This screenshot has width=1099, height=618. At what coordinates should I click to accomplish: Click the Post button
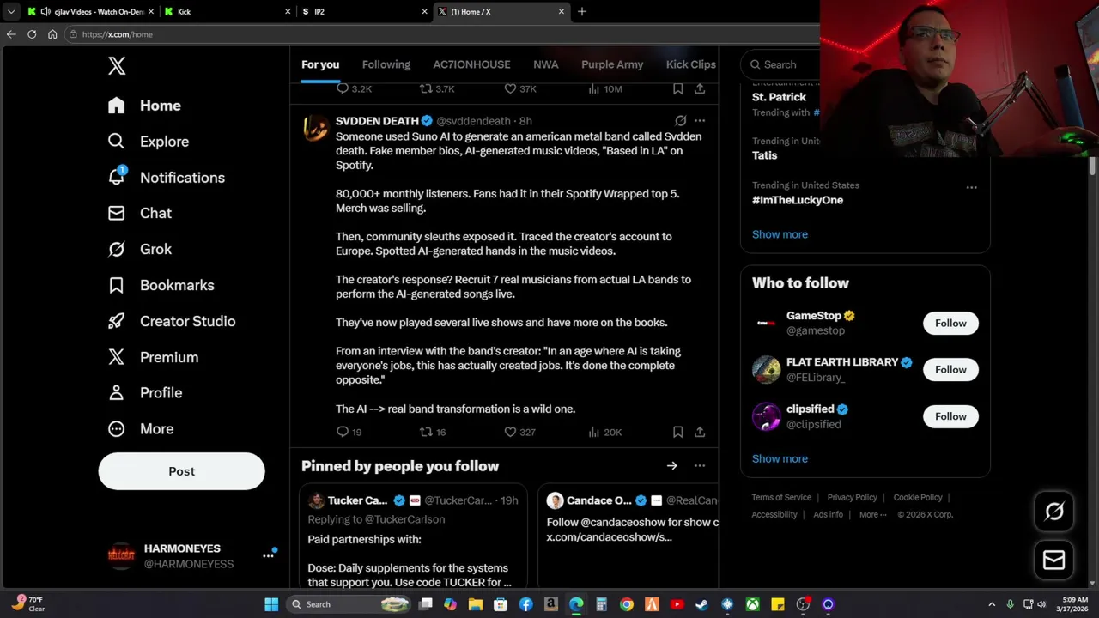(181, 471)
